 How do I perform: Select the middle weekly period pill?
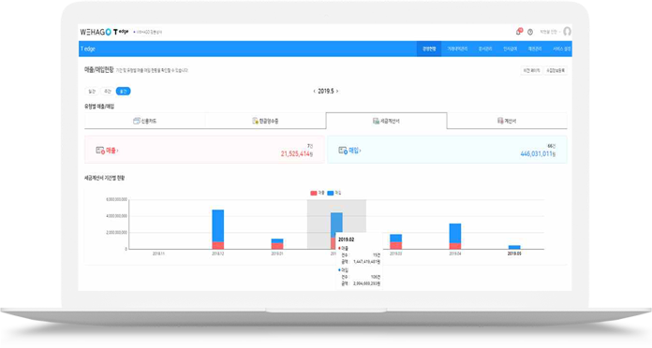point(108,91)
